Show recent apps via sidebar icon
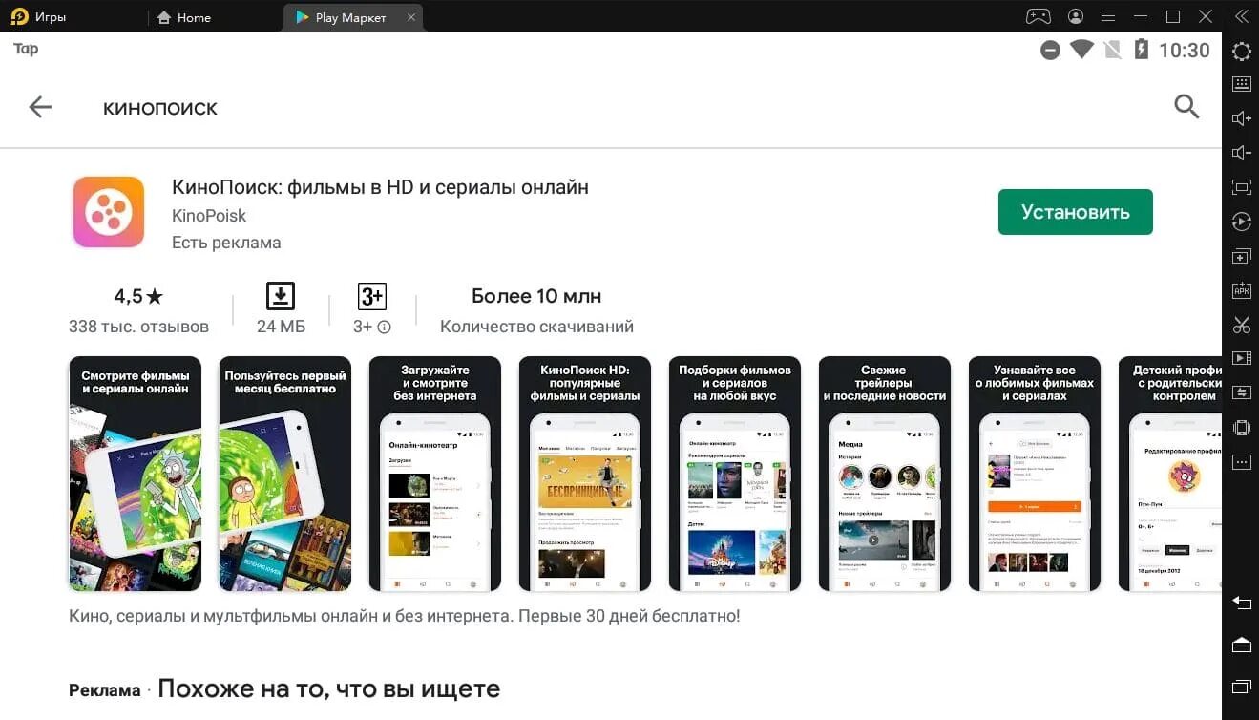 pyautogui.click(x=1241, y=686)
